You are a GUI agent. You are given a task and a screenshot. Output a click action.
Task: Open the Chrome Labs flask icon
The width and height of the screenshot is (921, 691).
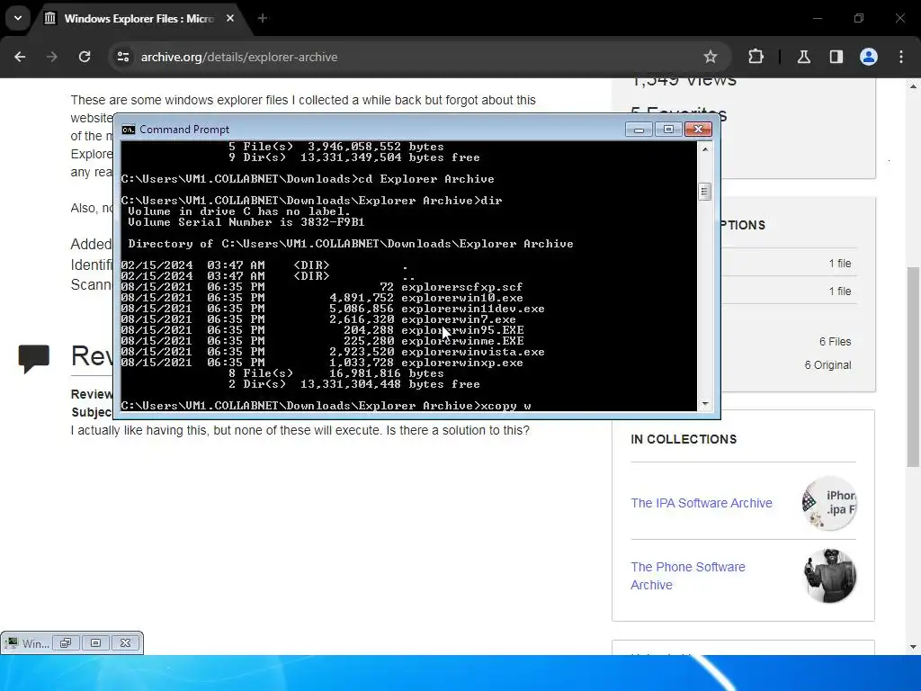[x=804, y=57]
